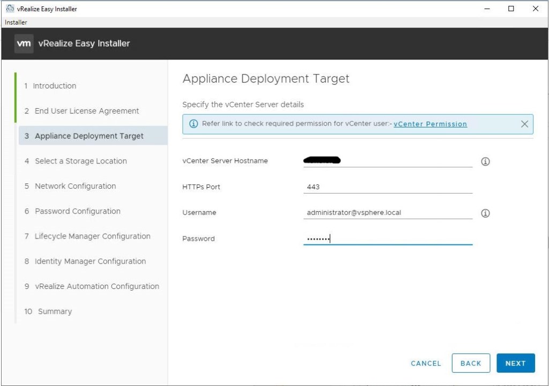Jump to Select a Storage Location step

[x=80, y=161]
